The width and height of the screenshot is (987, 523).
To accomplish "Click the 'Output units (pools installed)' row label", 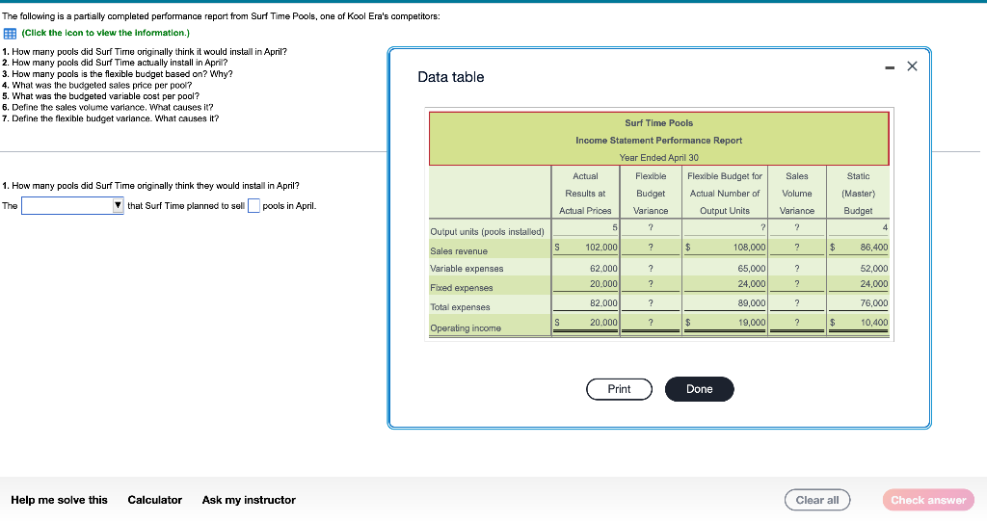I will tap(487, 231).
